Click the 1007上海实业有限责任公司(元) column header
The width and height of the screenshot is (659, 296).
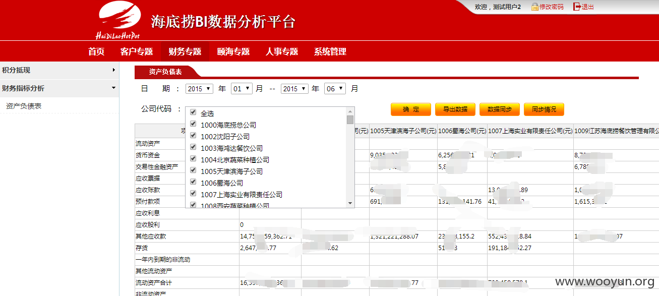[530, 131]
